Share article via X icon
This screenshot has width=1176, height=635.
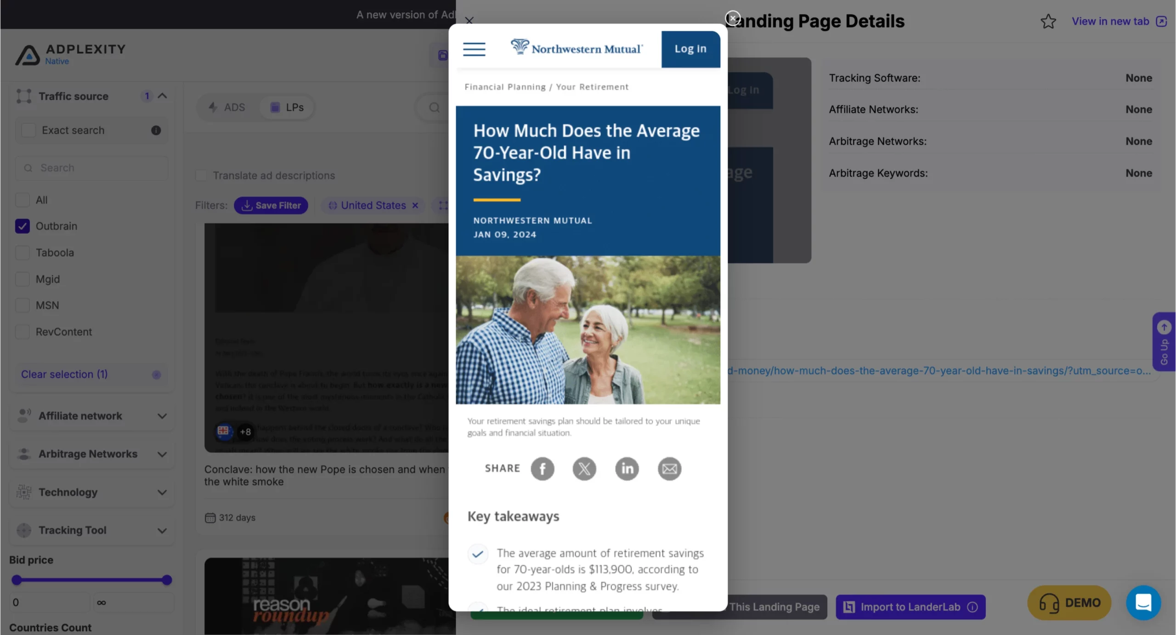pos(584,469)
